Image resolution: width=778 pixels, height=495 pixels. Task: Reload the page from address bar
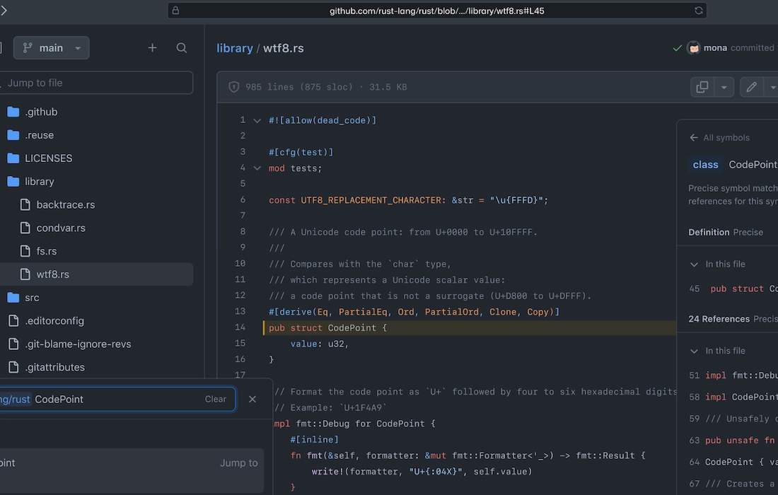[x=699, y=11]
